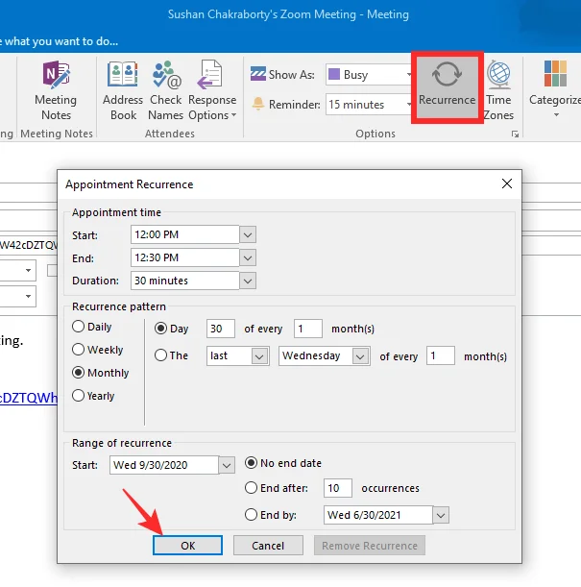Expand the Wednesday day-of-week dropdown
Image resolution: width=581 pixels, height=587 pixels.
(x=361, y=356)
